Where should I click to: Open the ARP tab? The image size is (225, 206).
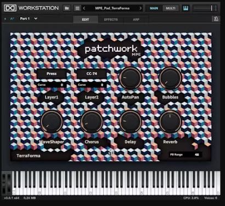(136, 20)
